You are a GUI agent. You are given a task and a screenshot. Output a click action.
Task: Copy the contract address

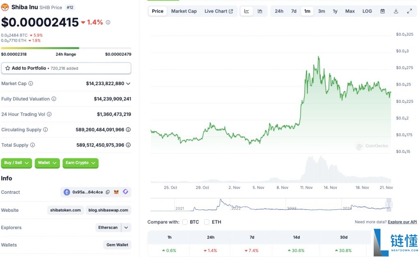pos(108,192)
